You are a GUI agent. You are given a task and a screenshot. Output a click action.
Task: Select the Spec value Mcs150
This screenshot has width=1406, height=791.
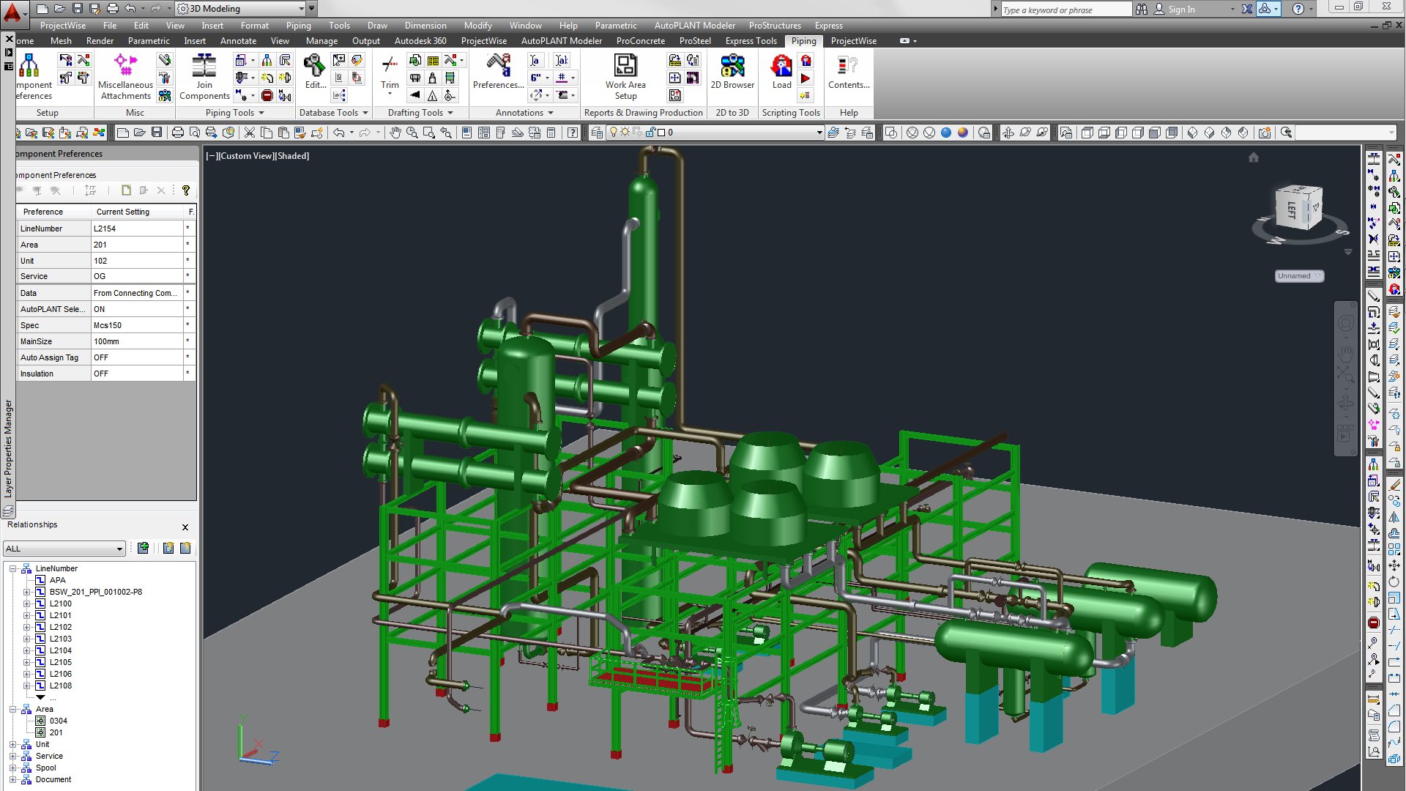[137, 325]
